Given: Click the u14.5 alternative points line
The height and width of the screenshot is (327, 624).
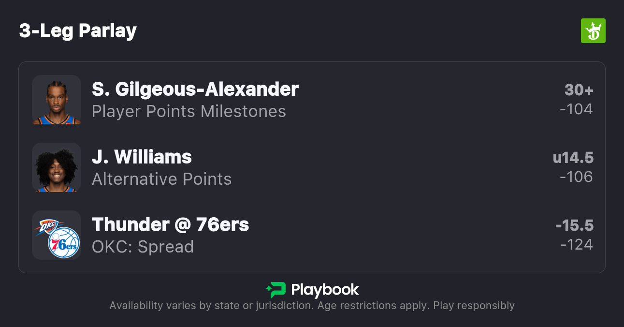Looking at the screenshot, I should pyautogui.click(x=573, y=158).
